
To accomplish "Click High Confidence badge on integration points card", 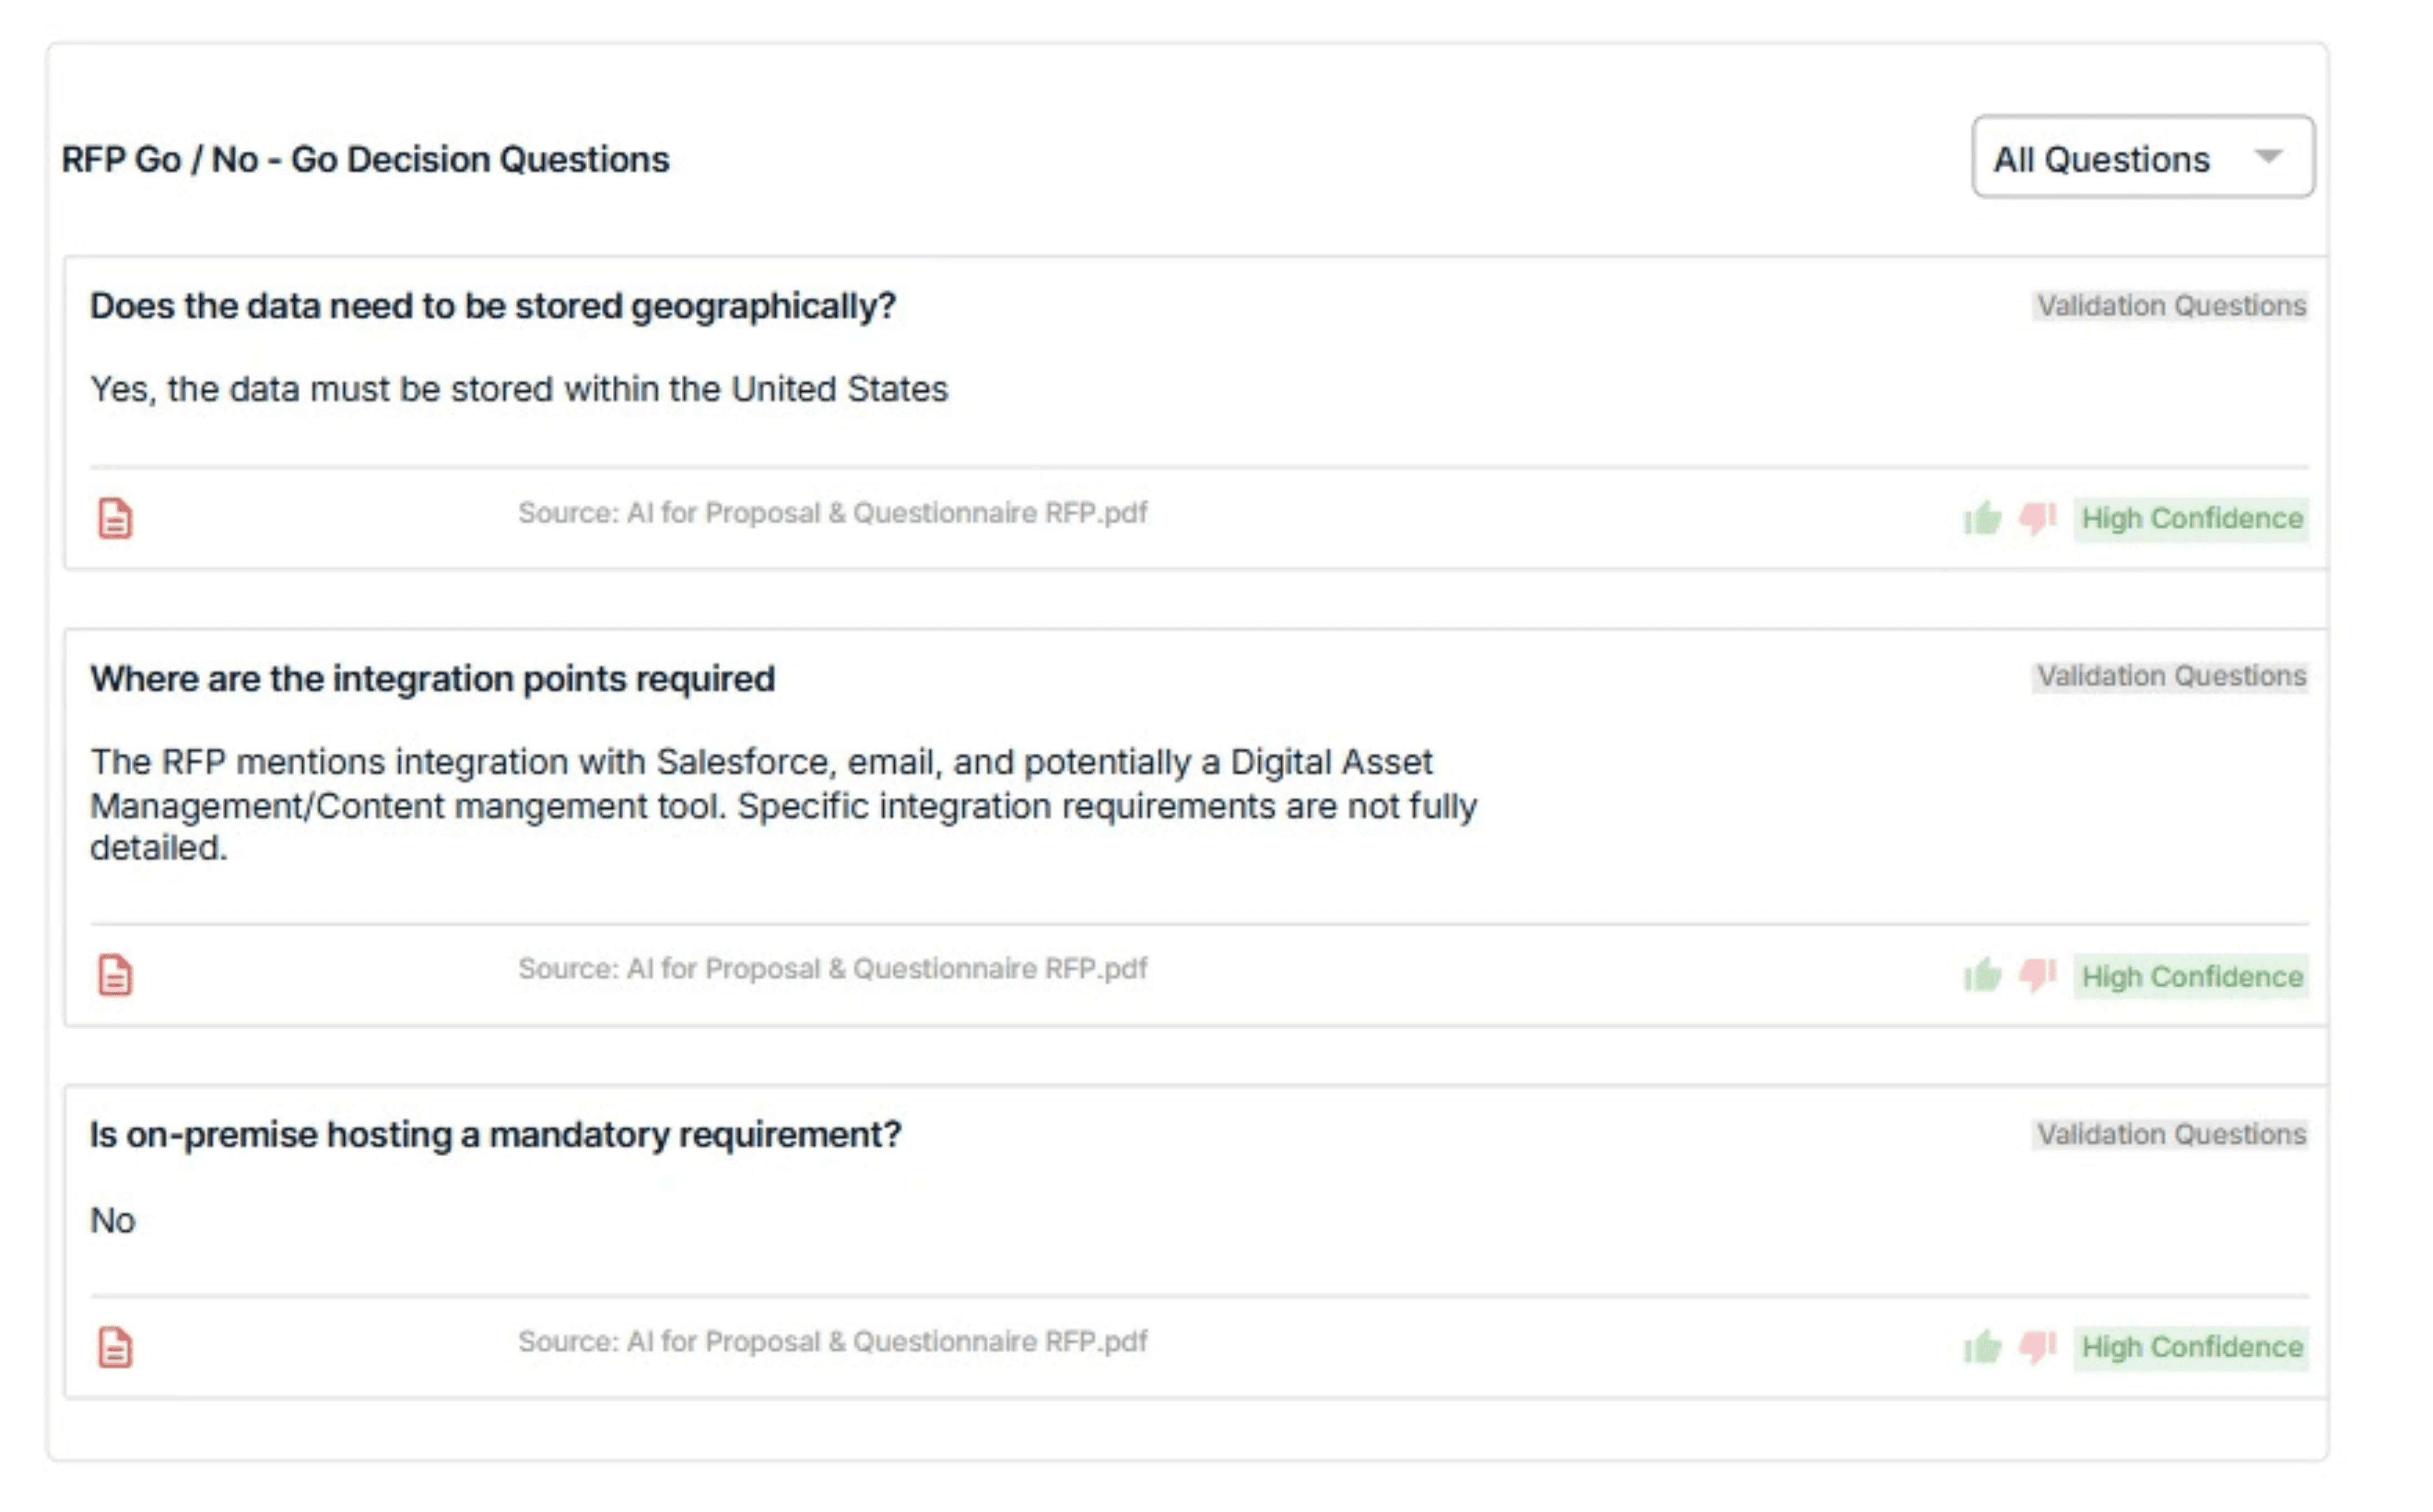I will [2191, 976].
